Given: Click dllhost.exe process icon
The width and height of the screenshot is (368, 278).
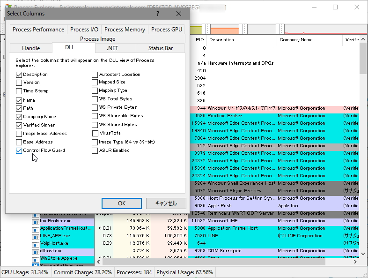Looking at the screenshot, I should [36, 252].
